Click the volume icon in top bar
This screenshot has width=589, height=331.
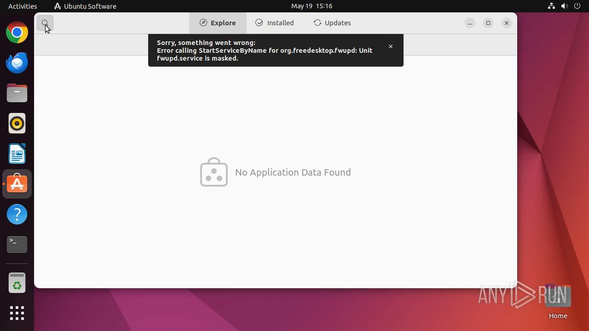[x=564, y=6]
